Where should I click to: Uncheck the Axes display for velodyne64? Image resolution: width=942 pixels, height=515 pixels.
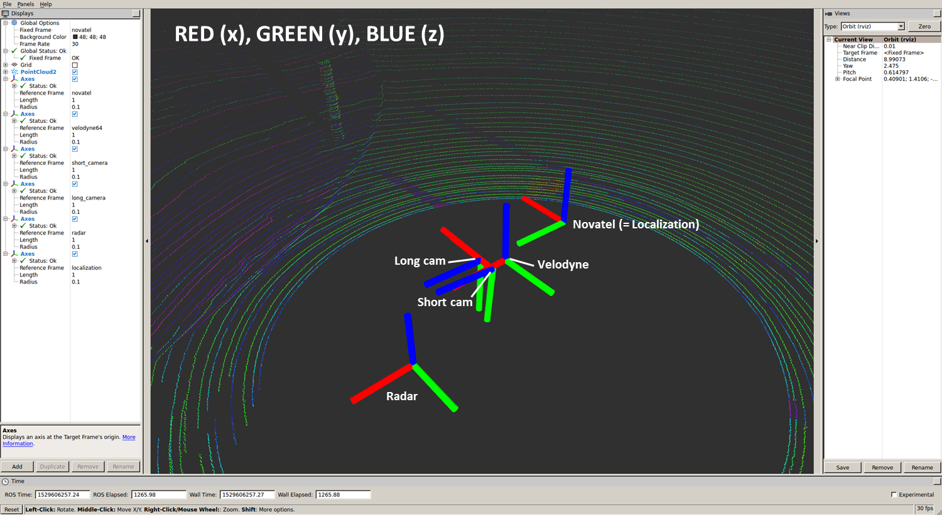[75, 114]
